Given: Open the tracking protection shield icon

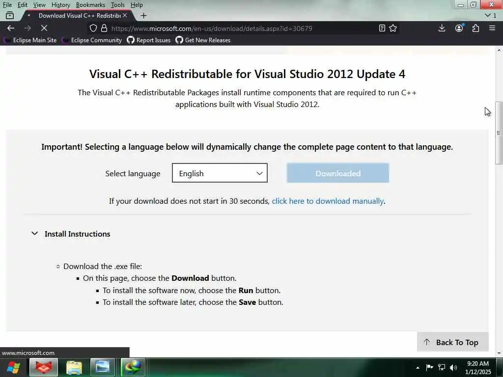Looking at the screenshot, I should click(x=93, y=28).
